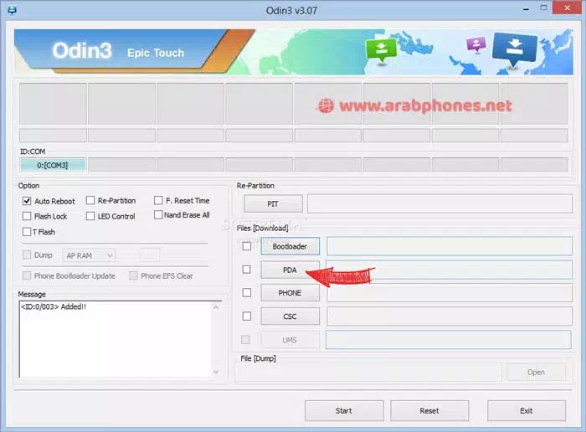Screen dimensions: 586x432
Task: Close the Odin3 window
Action: (x=567, y=8)
